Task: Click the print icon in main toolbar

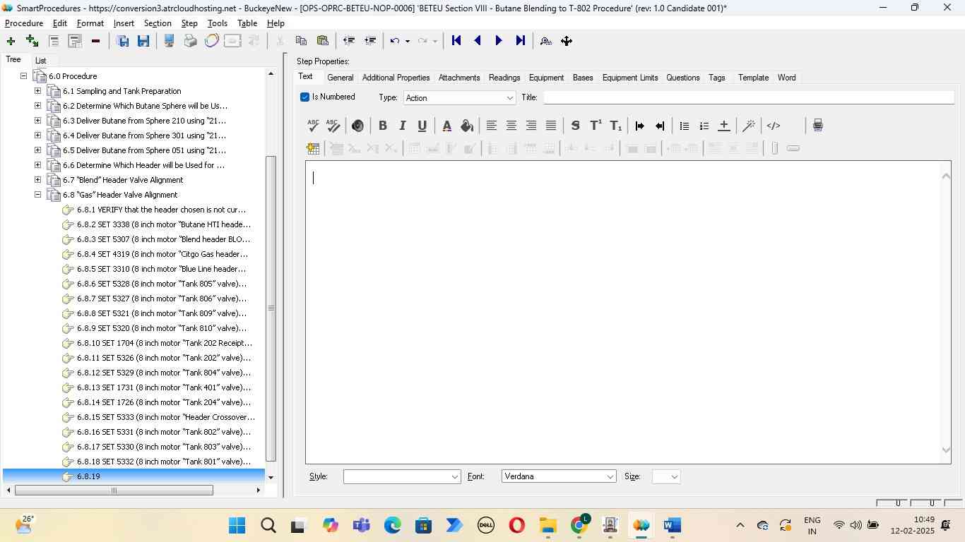Action: click(190, 41)
